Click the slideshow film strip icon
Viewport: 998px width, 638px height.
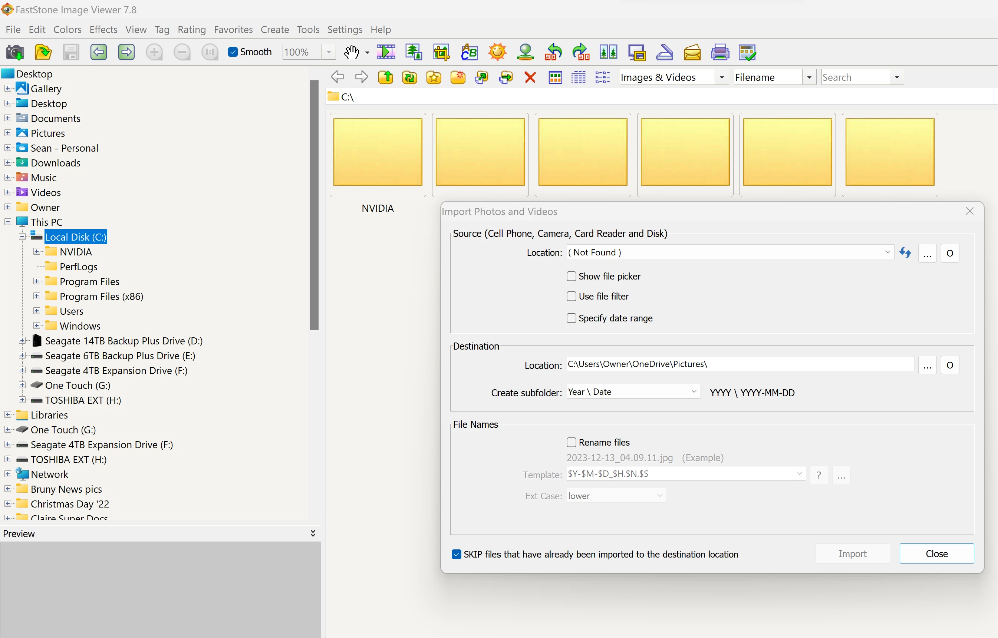point(385,52)
